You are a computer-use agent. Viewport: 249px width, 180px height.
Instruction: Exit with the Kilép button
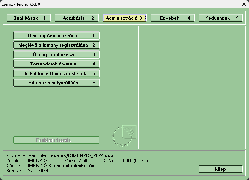point(221,169)
